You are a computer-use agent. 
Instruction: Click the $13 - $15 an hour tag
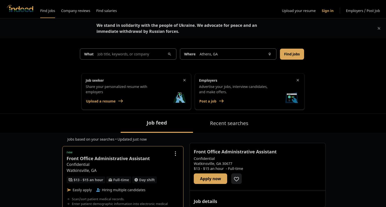[x=86, y=180]
